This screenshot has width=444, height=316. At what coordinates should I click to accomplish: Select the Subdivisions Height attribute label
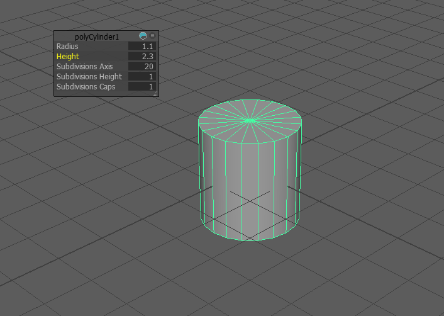point(89,77)
